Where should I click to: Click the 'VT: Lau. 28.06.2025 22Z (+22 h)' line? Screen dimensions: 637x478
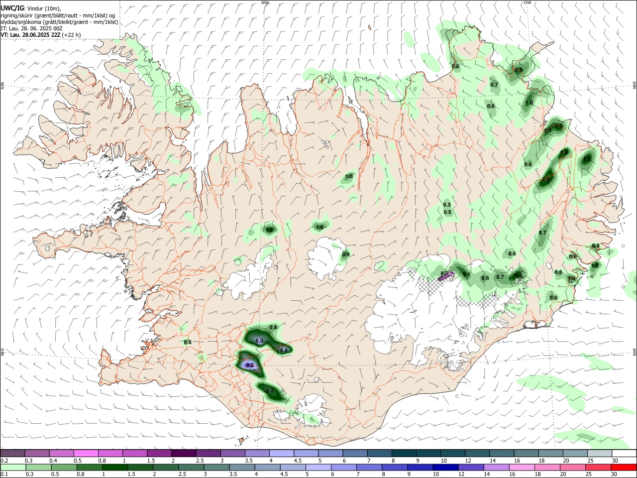40,35
